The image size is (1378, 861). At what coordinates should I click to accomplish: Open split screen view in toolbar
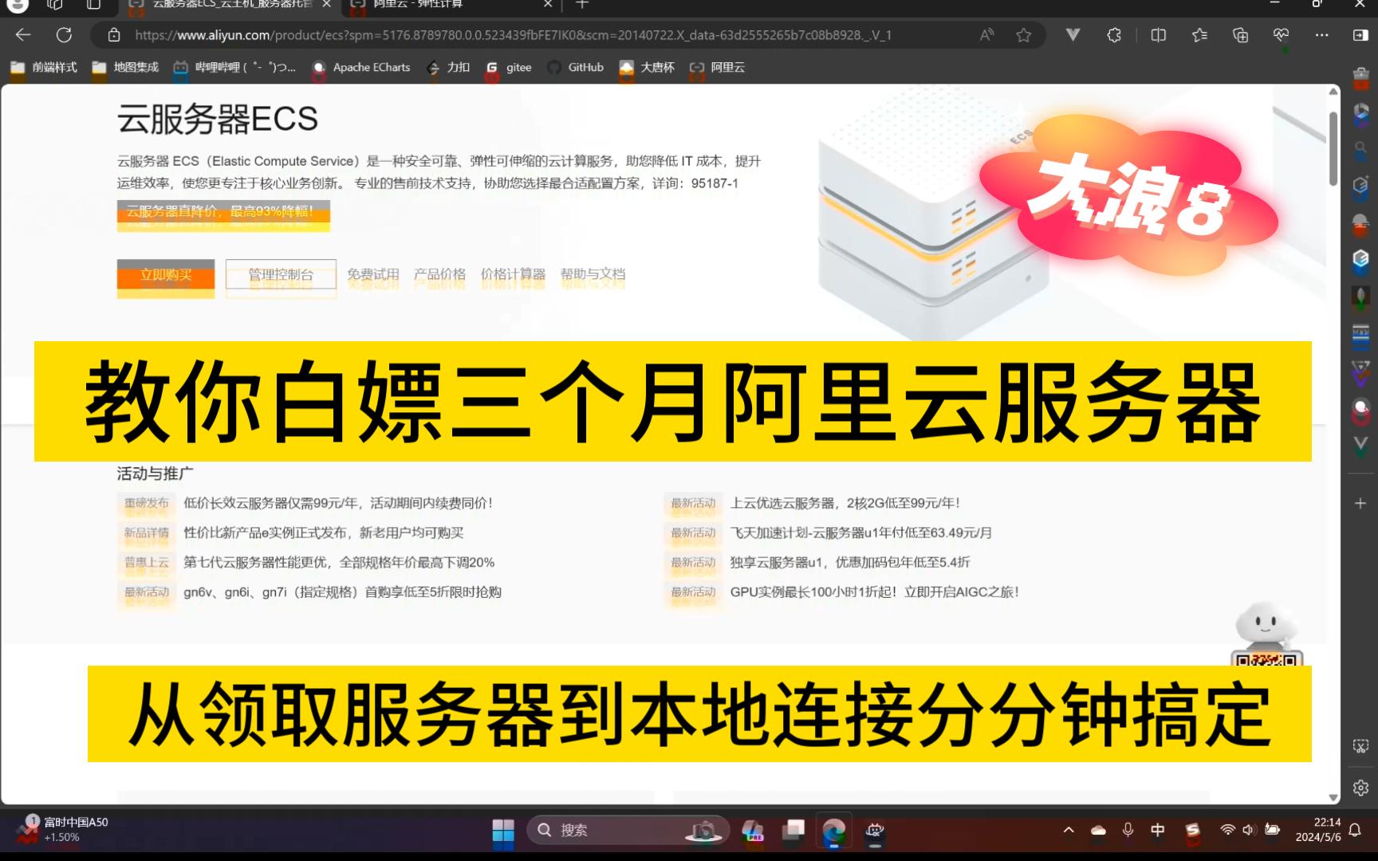(1157, 34)
